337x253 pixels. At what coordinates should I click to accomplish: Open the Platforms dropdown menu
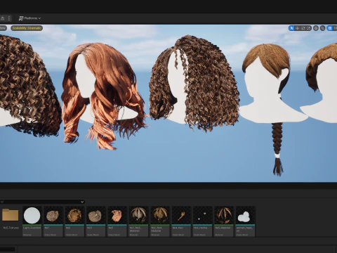pos(29,18)
